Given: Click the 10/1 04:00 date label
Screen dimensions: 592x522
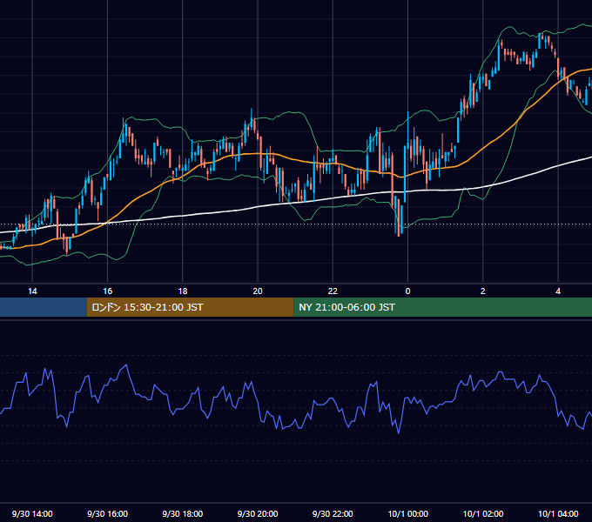Looking at the screenshot, I should tap(558, 513).
